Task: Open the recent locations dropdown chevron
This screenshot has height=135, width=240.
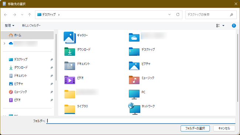Action: (x=22, y=15)
